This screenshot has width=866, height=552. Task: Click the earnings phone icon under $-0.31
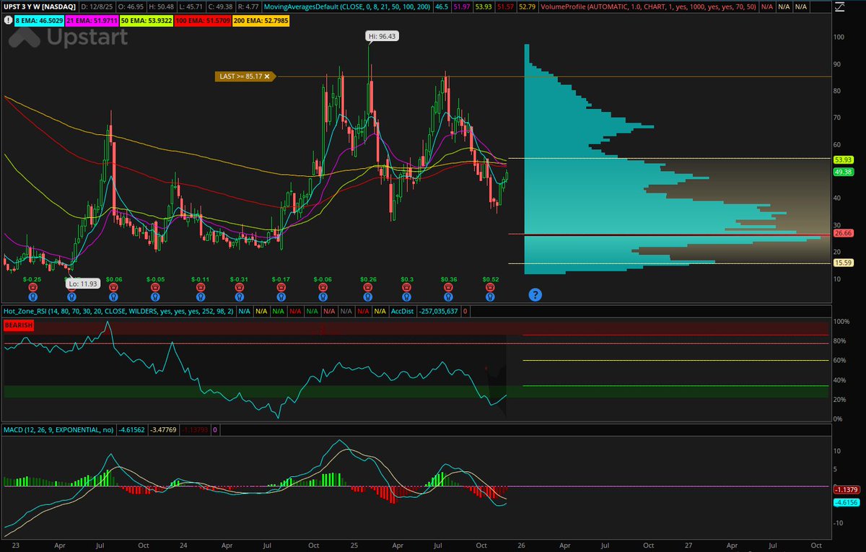239,287
